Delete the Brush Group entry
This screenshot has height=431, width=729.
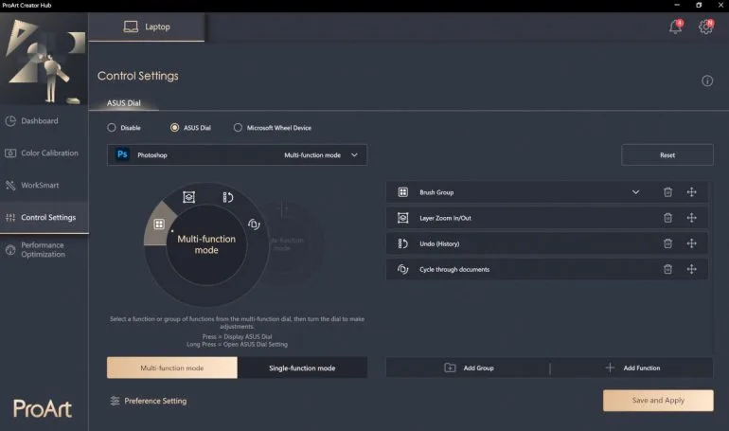(667, 192)
